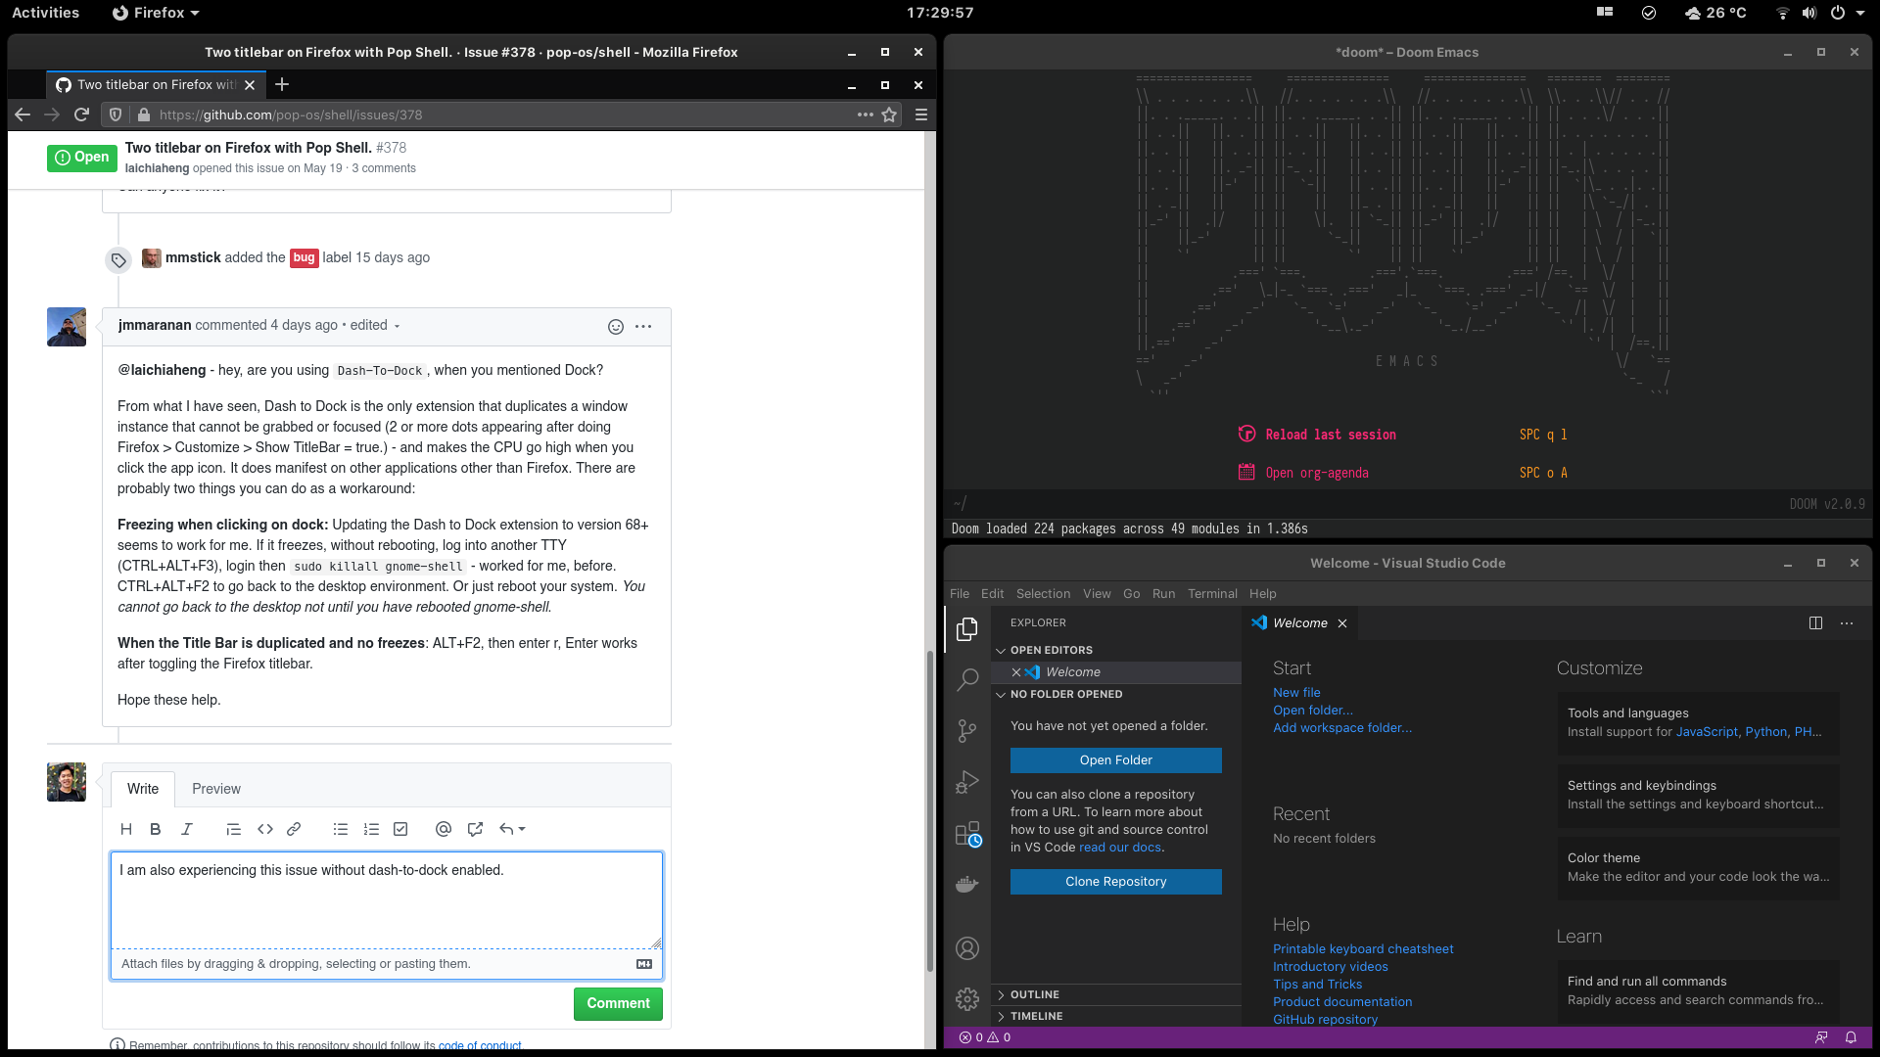Close the Two titlebar on Firefox tab
This screenshot has width=1880, height=1057.
point(250,85)
